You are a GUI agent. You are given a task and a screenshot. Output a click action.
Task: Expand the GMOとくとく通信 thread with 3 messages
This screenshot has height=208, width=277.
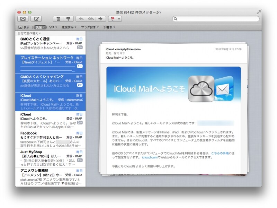click(x=80, y=47)
